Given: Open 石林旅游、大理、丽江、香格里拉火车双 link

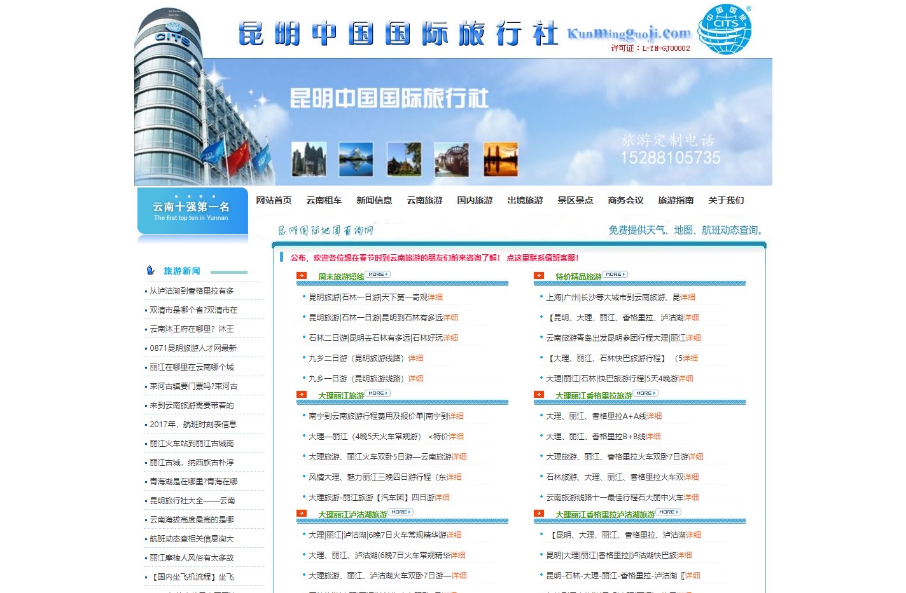Looking at the screenshot, I should 615,477.
